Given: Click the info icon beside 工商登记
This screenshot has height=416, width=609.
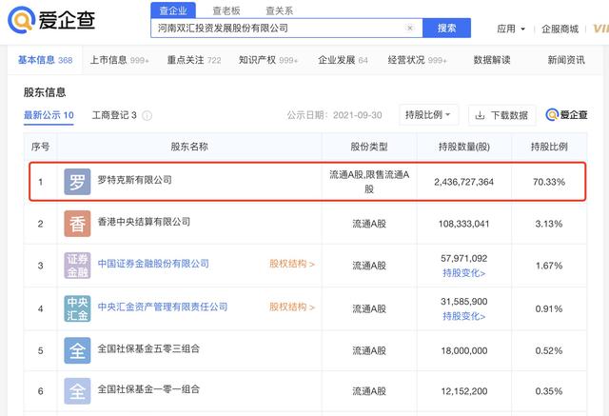Looking at the screenshot, I should pos(147,116).
